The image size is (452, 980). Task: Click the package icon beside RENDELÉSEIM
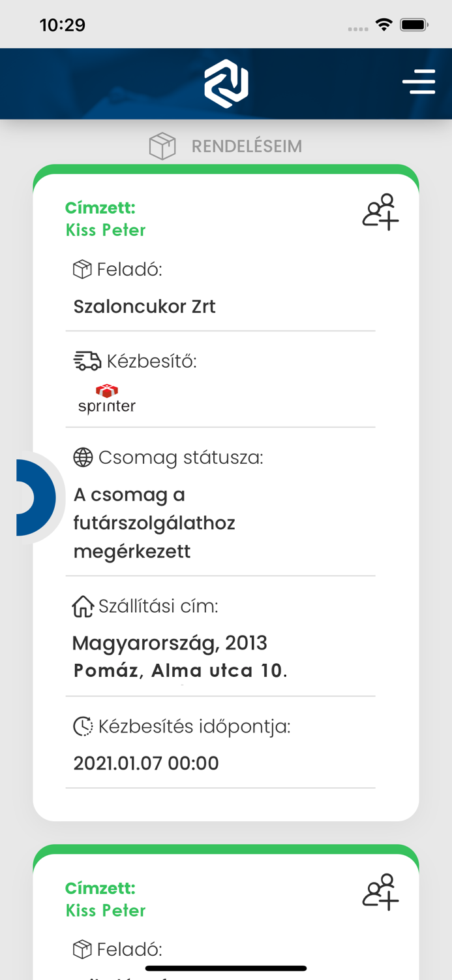click(162, 146)
